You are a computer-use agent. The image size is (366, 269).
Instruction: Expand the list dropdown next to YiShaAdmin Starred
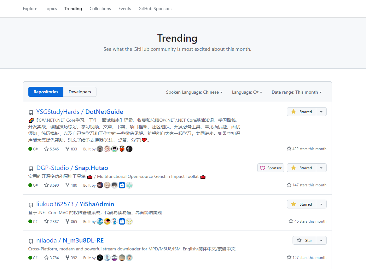coord(321,204)
